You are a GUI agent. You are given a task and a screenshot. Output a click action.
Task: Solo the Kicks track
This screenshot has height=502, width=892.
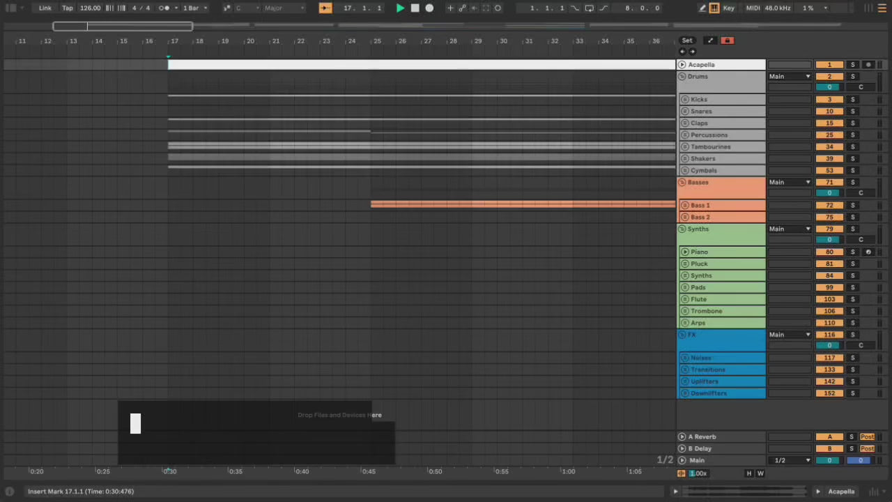[x=852, y=100]
